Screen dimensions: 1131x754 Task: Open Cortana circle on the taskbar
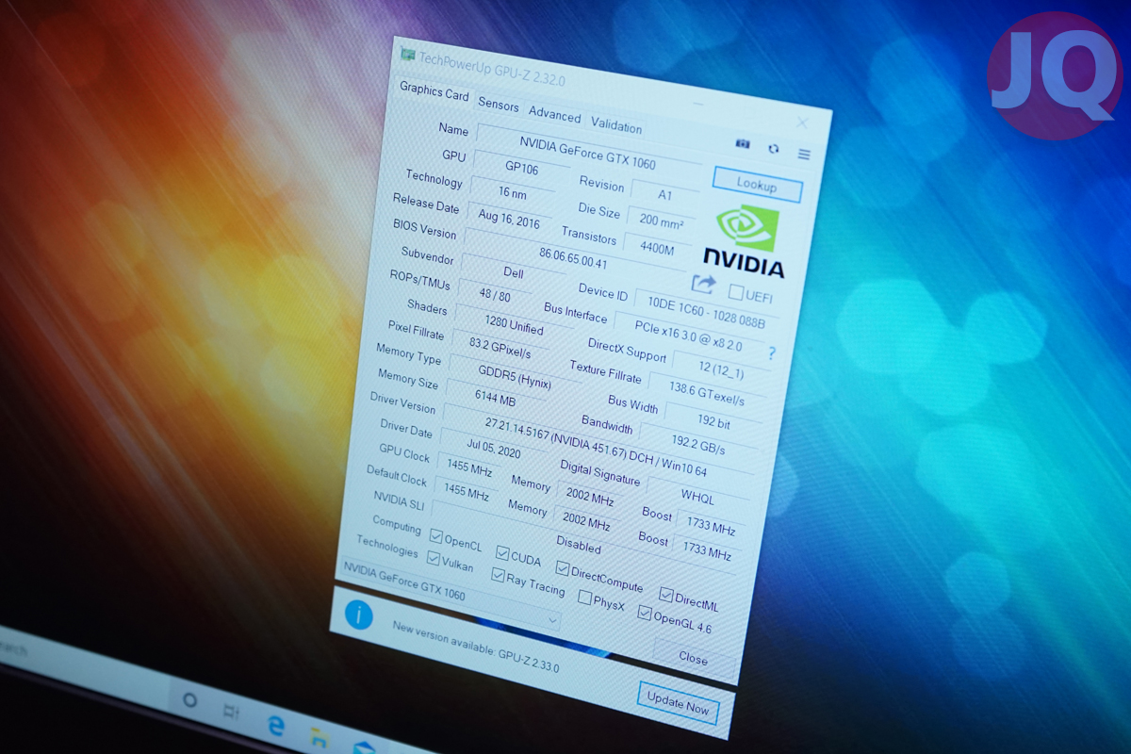[189, 699]
